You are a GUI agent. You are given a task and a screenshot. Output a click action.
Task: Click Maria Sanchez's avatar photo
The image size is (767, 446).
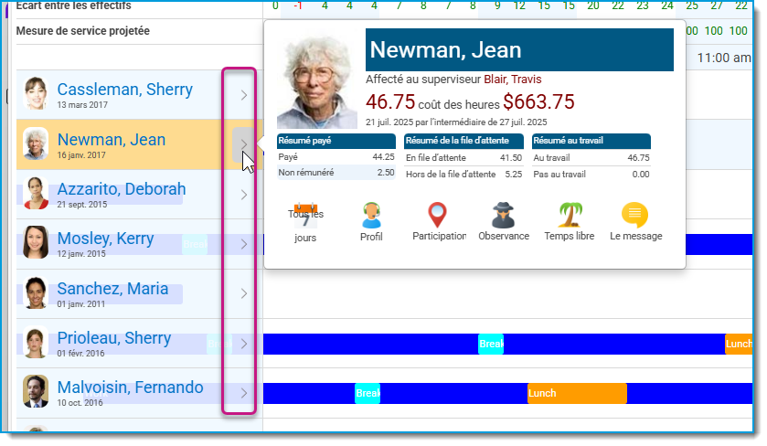[x=36, y=292]
